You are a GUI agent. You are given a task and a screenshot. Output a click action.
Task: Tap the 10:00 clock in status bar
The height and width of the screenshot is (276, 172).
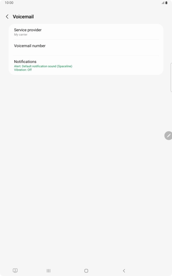(x=9, y=3)
